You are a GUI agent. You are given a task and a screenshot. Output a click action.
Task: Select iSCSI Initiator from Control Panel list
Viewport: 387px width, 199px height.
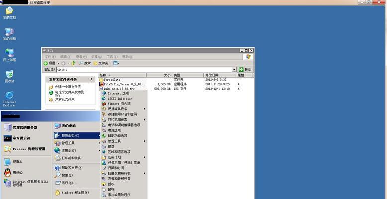coord(119,99)
